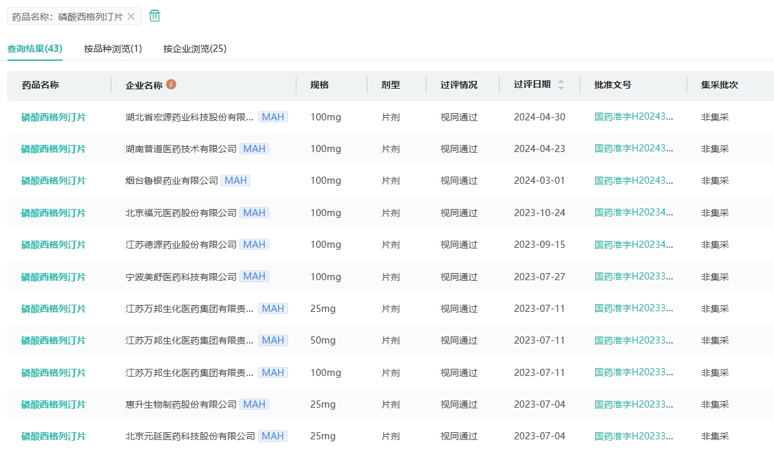774x451 pixels.
Task: Click info icon beside 企业名称 header
Action: pos(171,85)
